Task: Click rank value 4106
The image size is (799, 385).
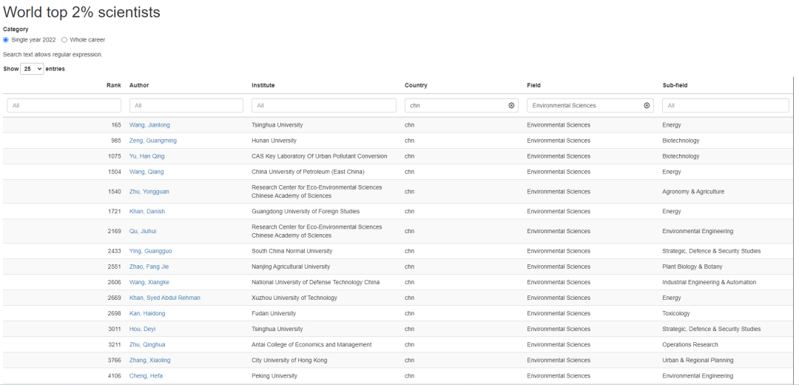Action: [115, 376]
